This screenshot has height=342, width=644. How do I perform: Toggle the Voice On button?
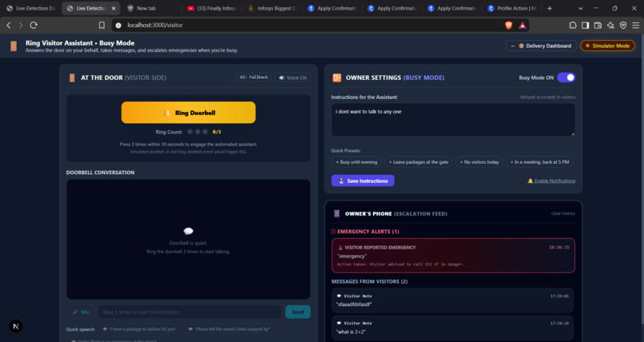(x=293, y=78)
